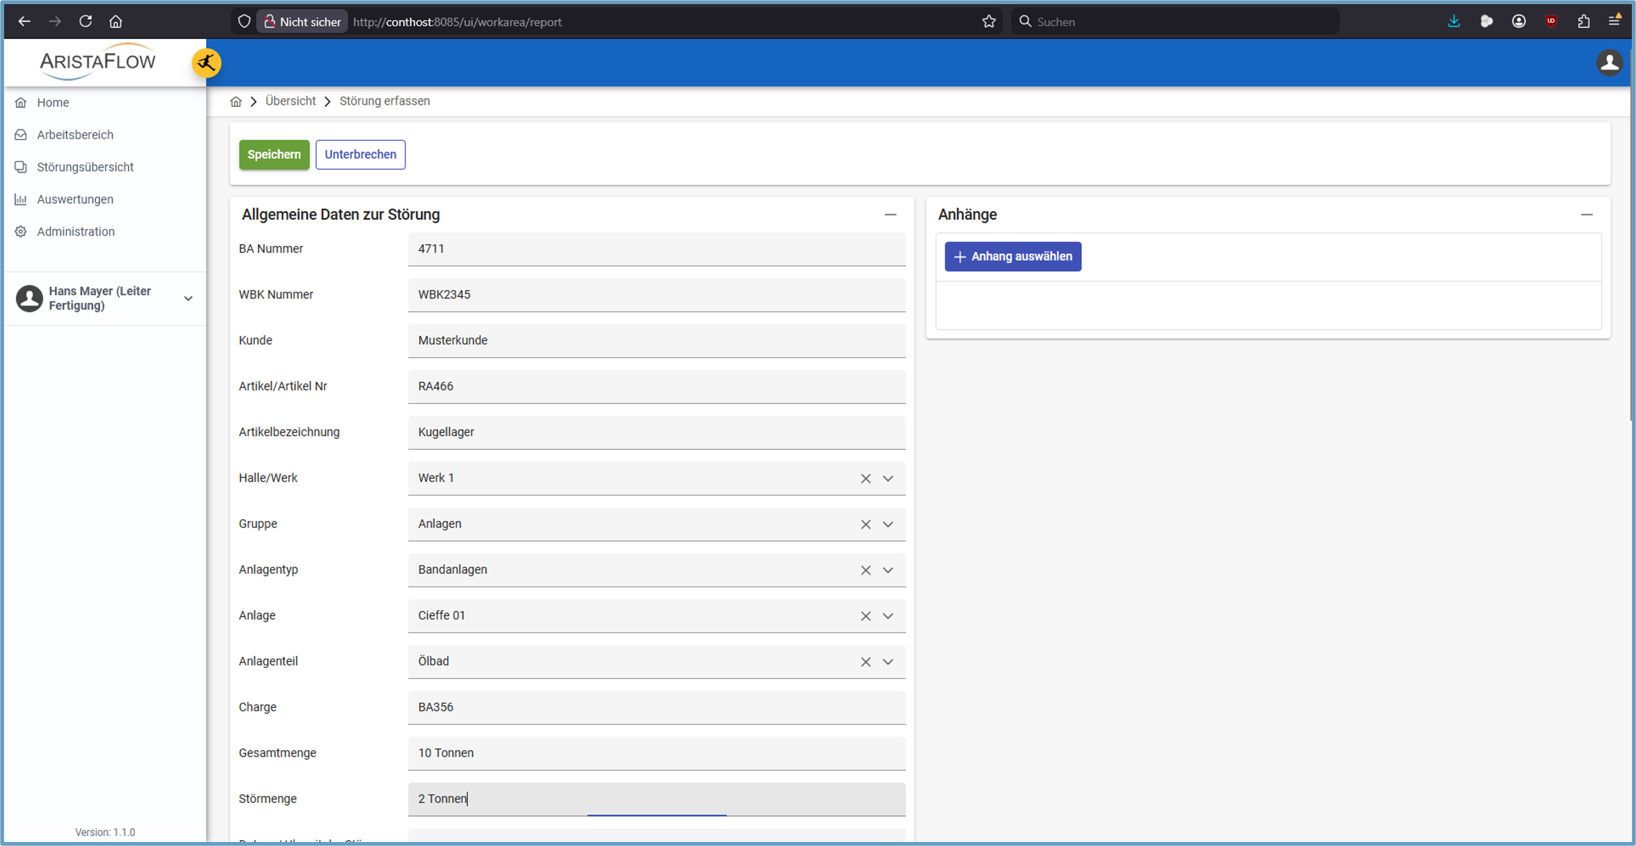Clear the Anlagenteil Ölbad selection
Viewport: 1636px width, 846px height.
click(865, 661)
